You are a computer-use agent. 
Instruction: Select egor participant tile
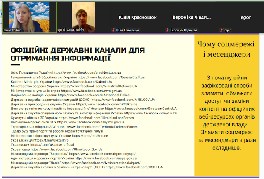[241, 17]
